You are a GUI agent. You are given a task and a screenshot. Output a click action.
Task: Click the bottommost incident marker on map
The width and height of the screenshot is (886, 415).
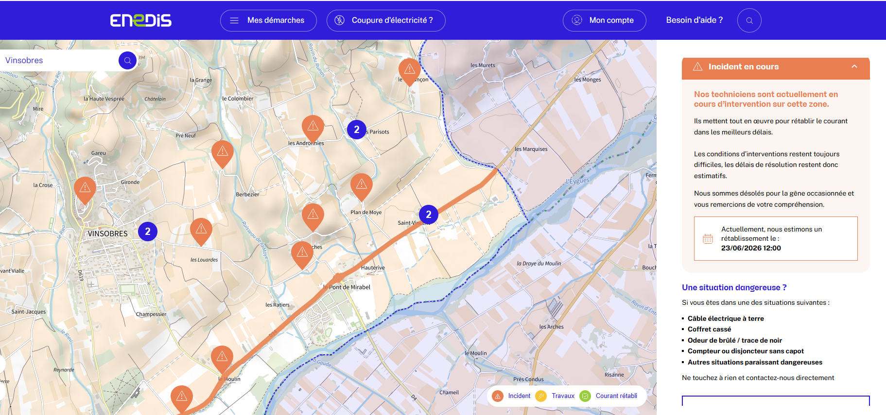[x=182, y=399]
